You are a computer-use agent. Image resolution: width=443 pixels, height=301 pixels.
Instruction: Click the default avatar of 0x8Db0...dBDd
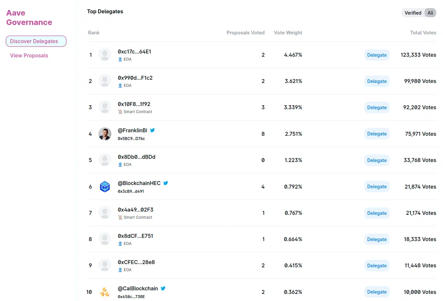(x=105, y=160)
